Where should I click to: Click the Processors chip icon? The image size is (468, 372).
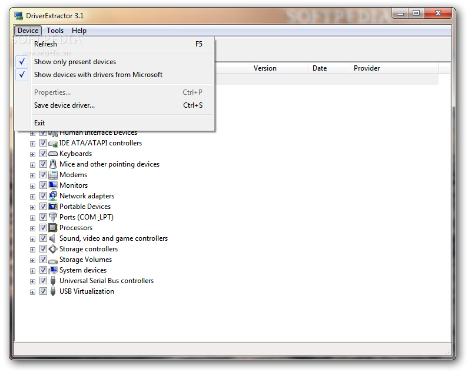click(x=53, y=228)
